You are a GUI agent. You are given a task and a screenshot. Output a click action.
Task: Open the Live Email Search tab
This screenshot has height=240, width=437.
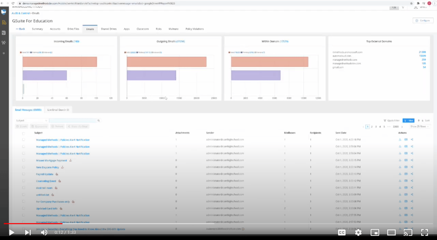pos(58,109)
